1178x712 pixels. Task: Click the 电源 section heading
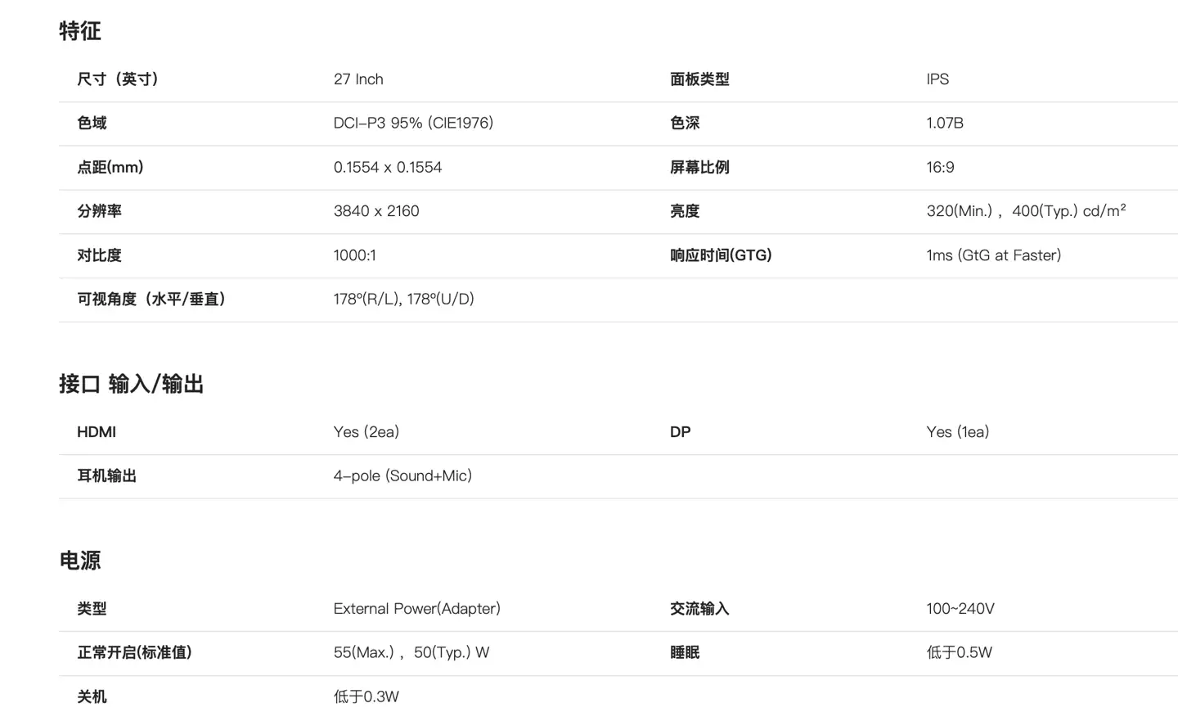pos(80,561)
